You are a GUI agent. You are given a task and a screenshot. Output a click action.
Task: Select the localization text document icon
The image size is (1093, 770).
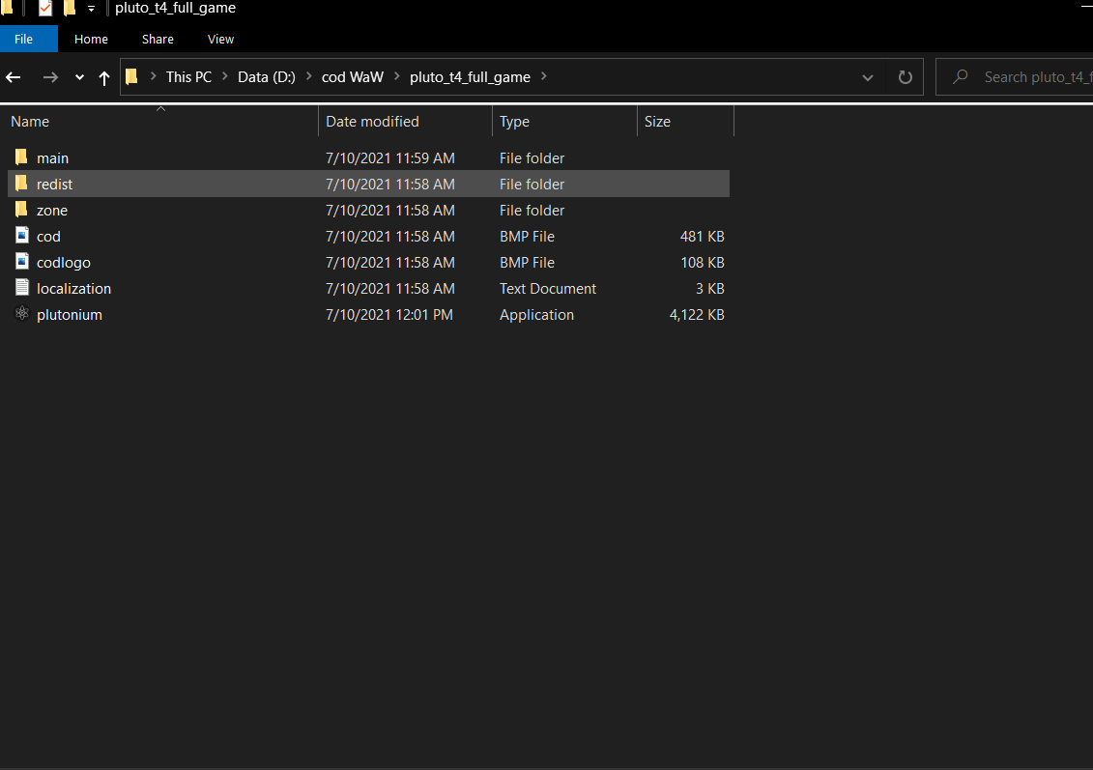pyautogui.click(x=22, y=288)
